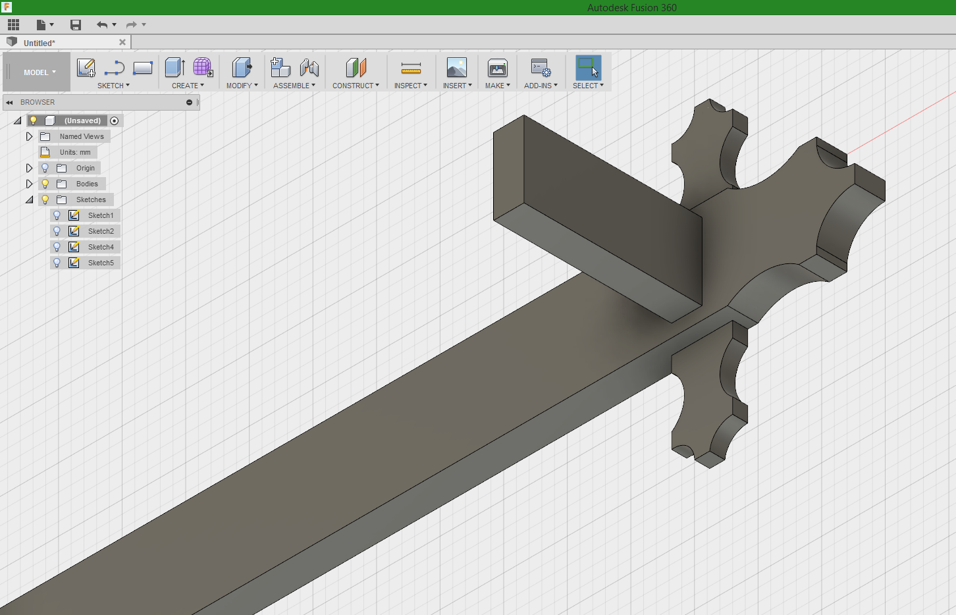
Task: Open the INSPECT menu
Action: (411, 86)
